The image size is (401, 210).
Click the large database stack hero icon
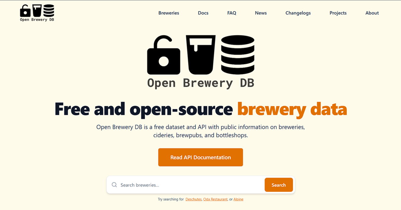pyautogui.click(x=238, y=55)
